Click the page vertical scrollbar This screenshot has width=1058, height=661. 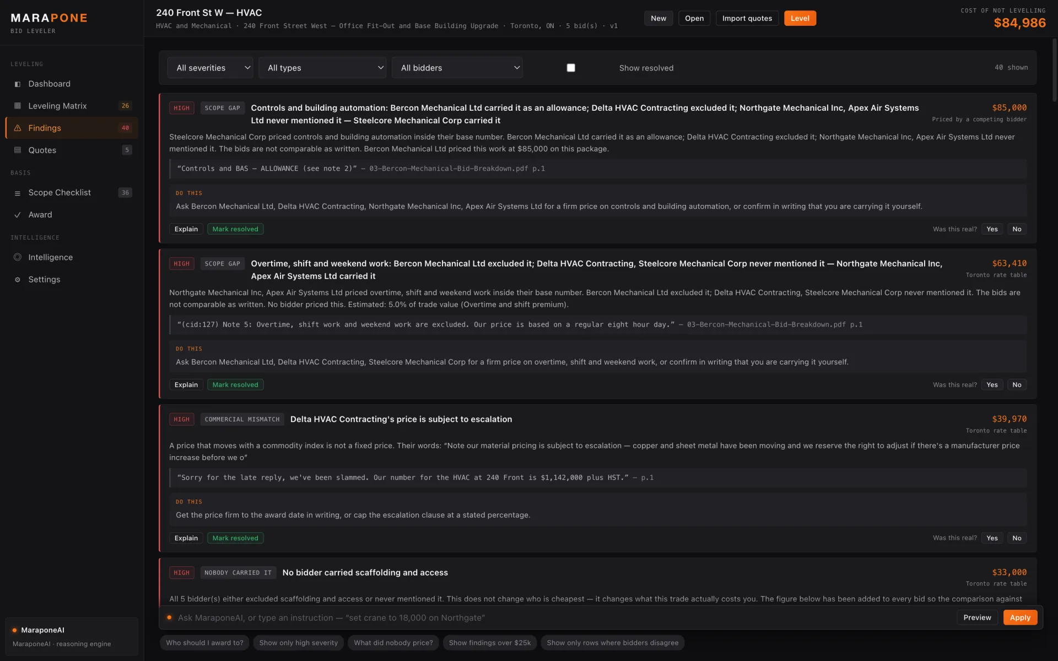[1054, 71]
